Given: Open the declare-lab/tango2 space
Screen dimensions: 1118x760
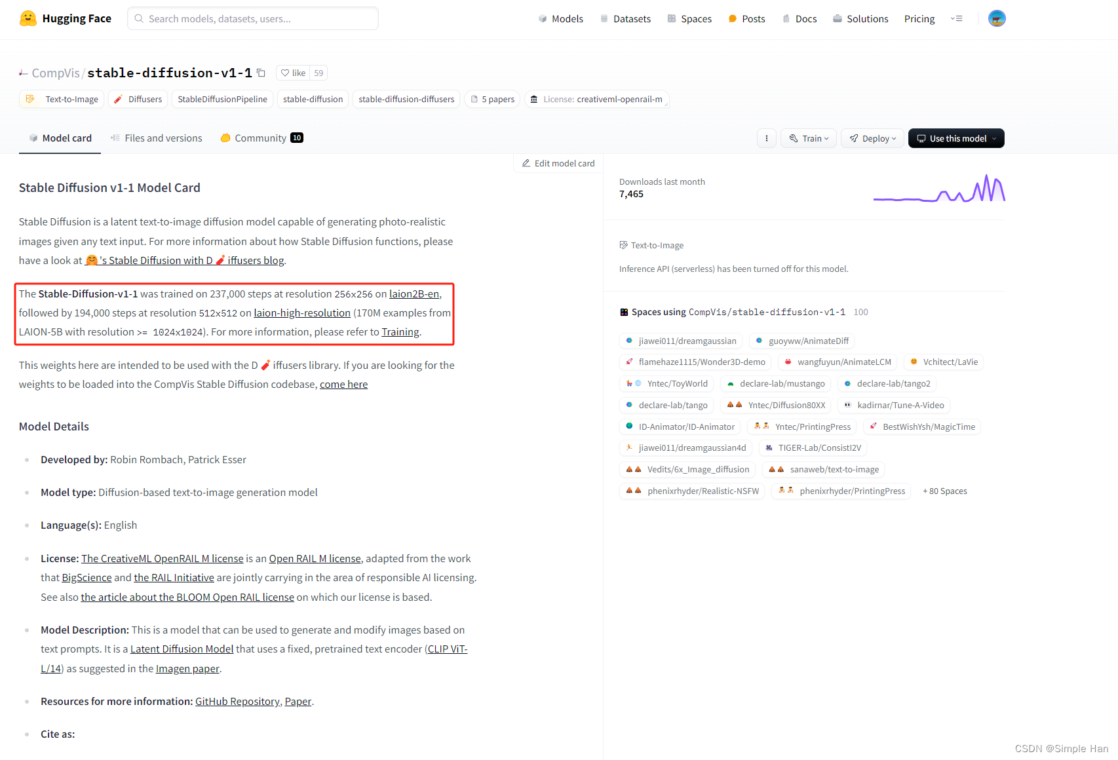Looking at the screenshot, I should 887,383.
